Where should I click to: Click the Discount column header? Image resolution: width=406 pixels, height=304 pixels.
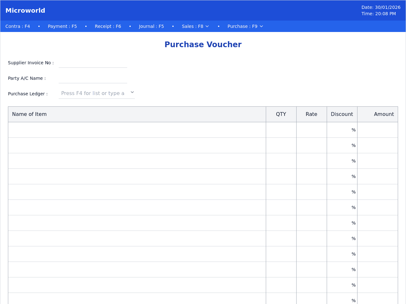[342, 114]
